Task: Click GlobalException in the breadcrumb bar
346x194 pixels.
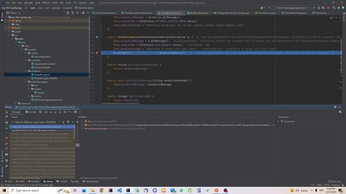Action: (x=84, y=8)
